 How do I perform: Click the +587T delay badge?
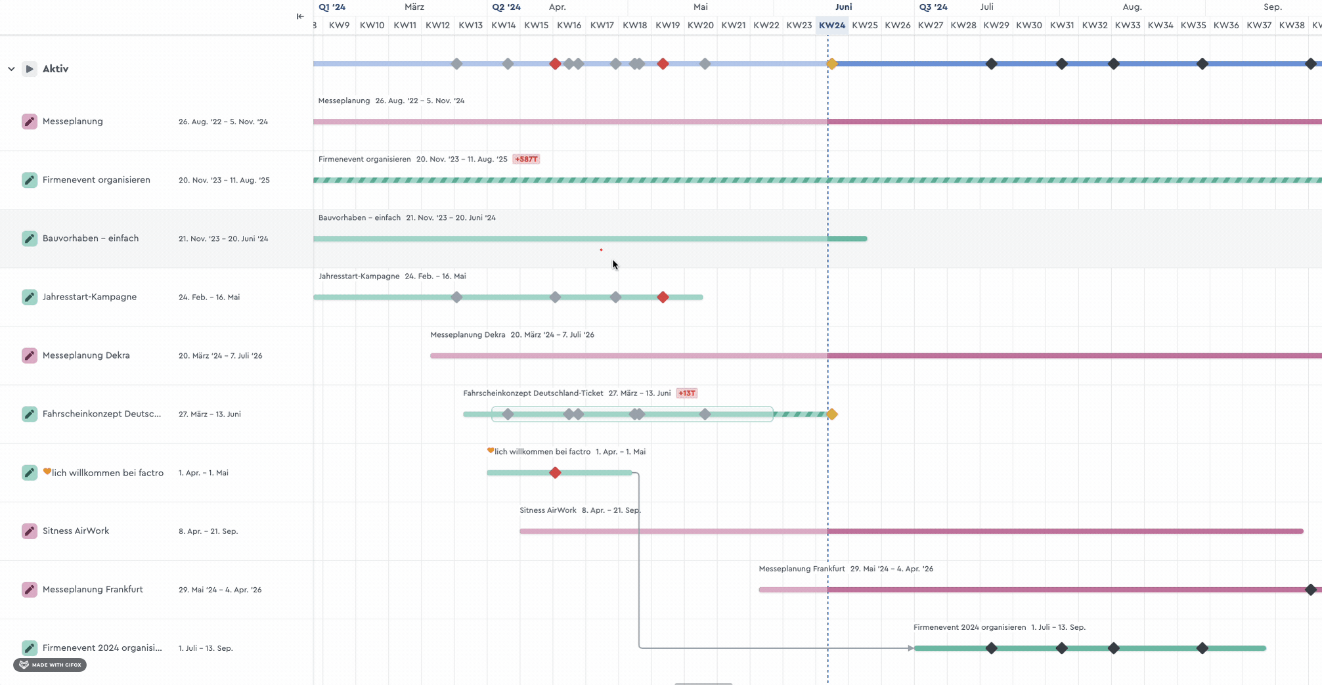(526, 159)
